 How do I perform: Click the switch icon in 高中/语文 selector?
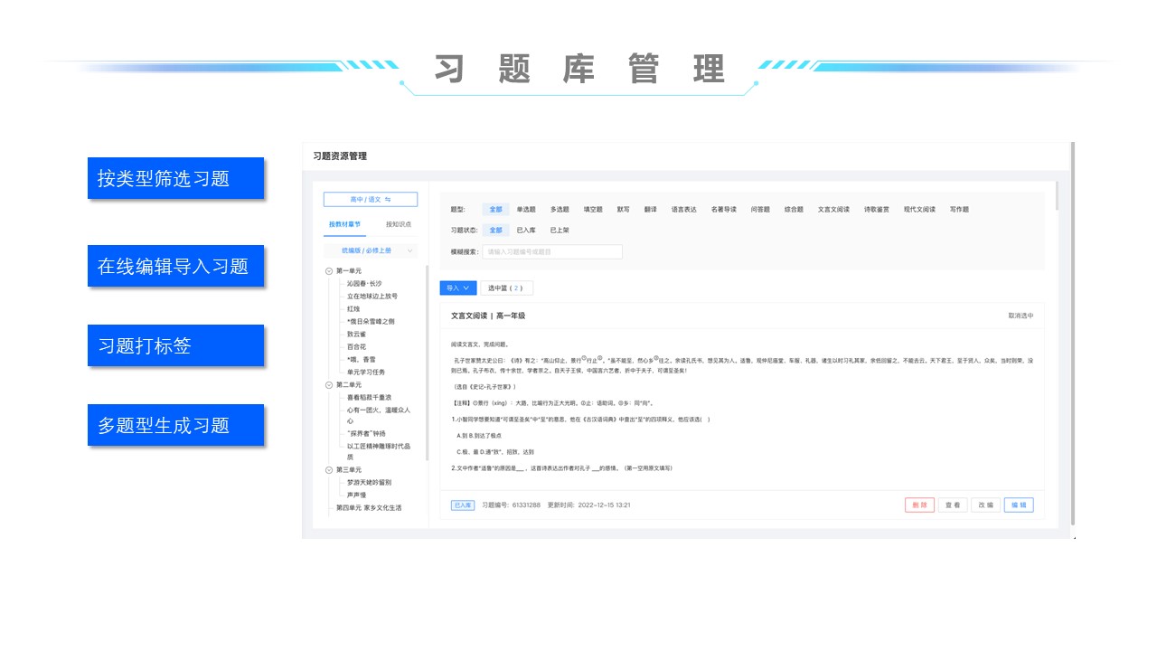(x=388, y=200)
